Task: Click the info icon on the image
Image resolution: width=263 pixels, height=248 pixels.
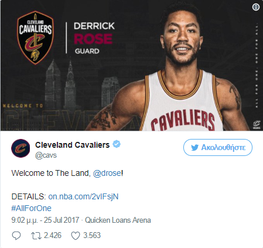Action: [256, 7]
